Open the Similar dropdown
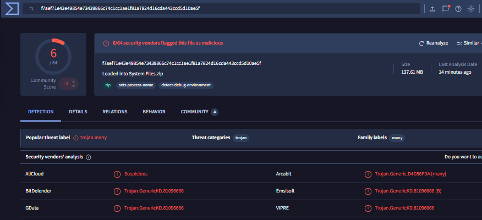This screenshot has height=220, width=482. pos(469,43)
